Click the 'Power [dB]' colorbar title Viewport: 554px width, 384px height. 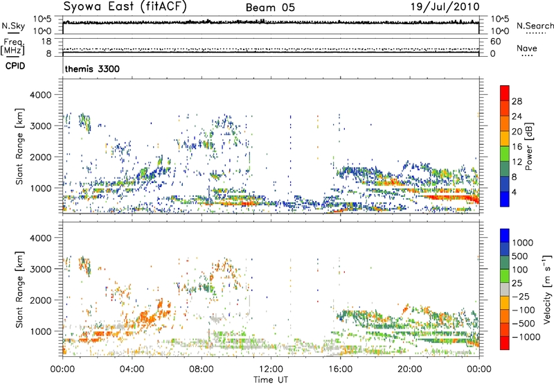[x=528, y=146]
